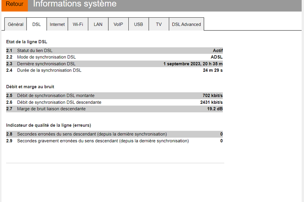Open the Internet tab
The width and height of the screenshot is (304, 202).
click(x=57, y=24)
